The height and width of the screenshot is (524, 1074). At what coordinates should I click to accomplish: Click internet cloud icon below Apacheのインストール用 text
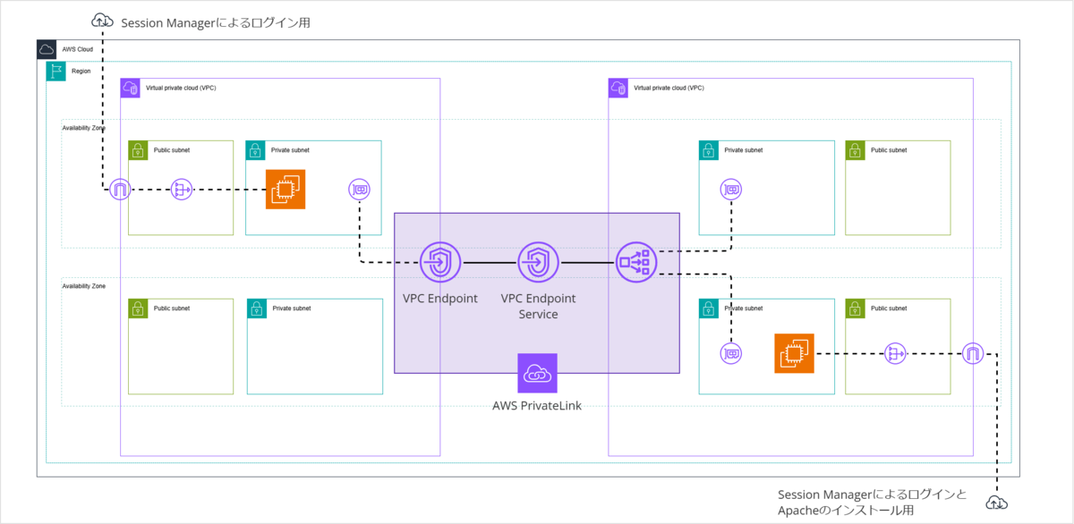coord(995,503)
